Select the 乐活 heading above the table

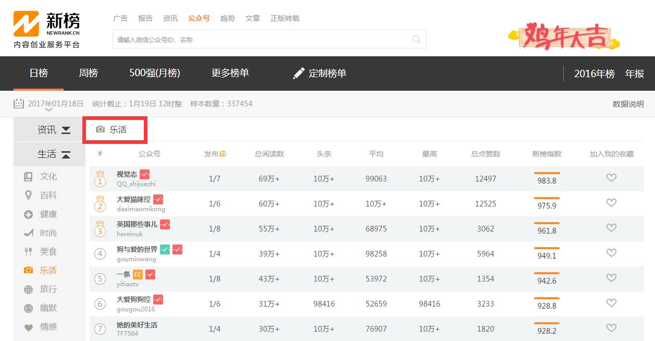(x=118, y=130)
